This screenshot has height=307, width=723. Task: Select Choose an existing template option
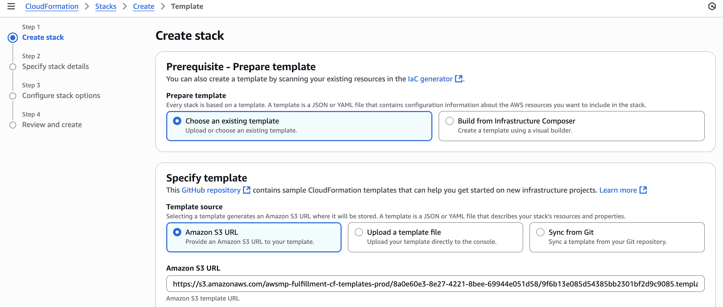click(177, 121)
